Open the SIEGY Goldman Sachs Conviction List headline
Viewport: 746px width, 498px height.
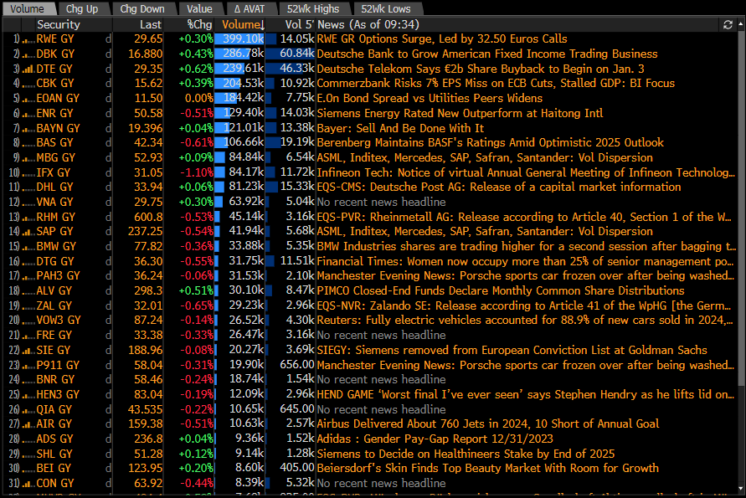pos(512,350)
